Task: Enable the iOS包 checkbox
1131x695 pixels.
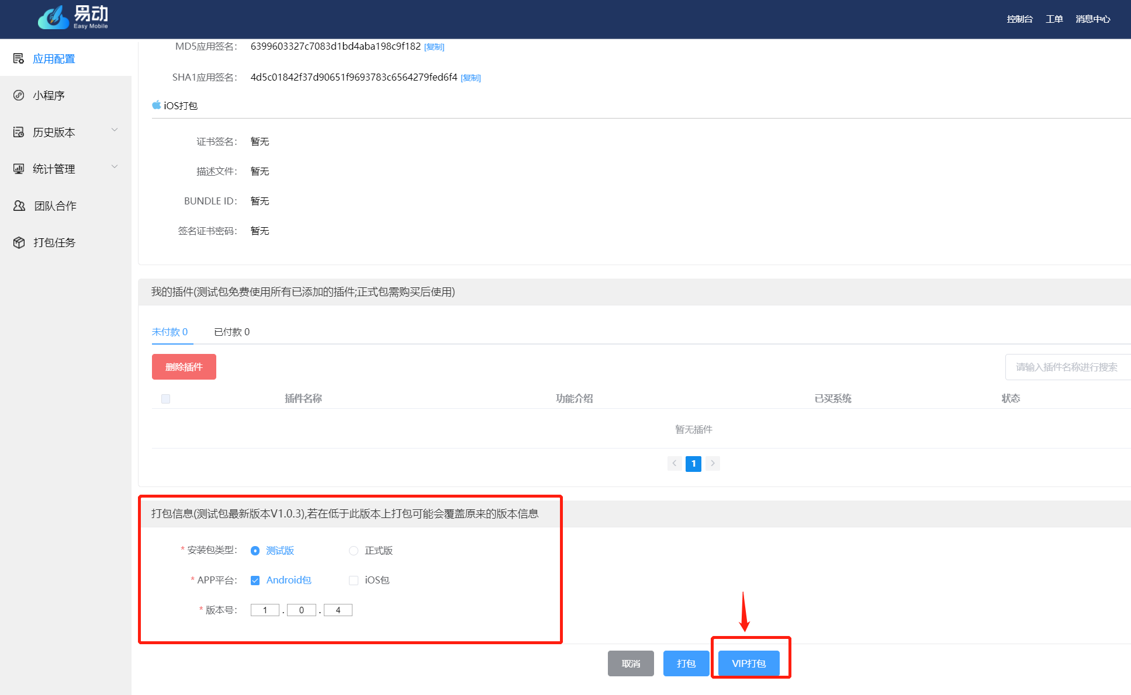Action: coord(353,581)
